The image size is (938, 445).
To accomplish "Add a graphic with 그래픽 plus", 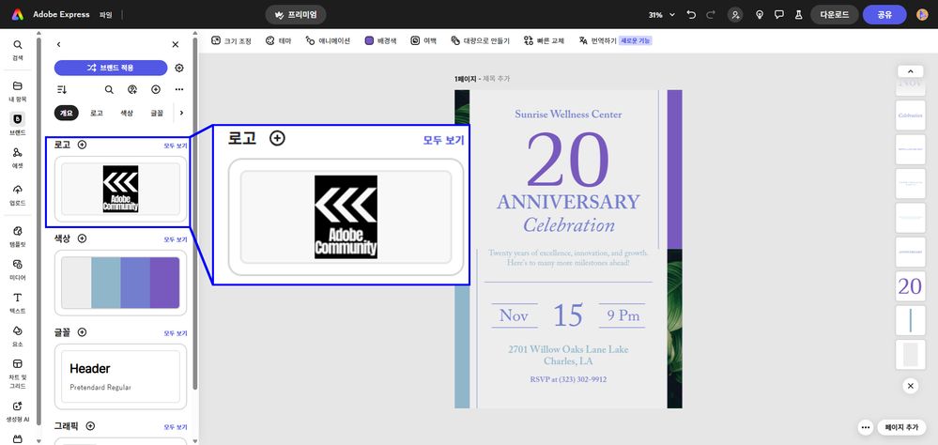I will point(90,426).
